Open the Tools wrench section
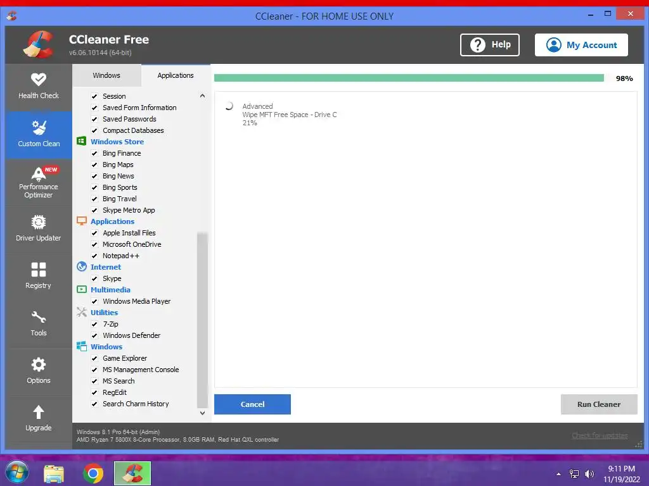This screenshot has width=649, height=486. (x=39, y=325)
